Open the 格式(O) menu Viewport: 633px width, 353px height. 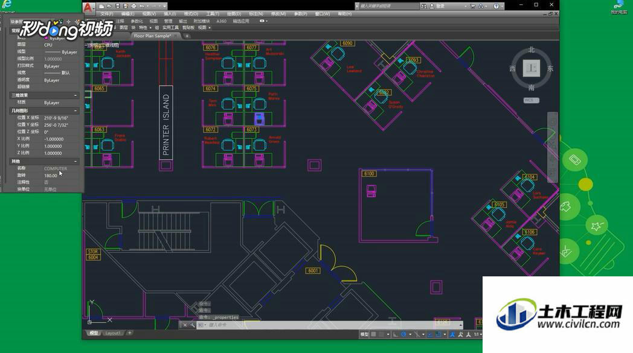[191, 14]
